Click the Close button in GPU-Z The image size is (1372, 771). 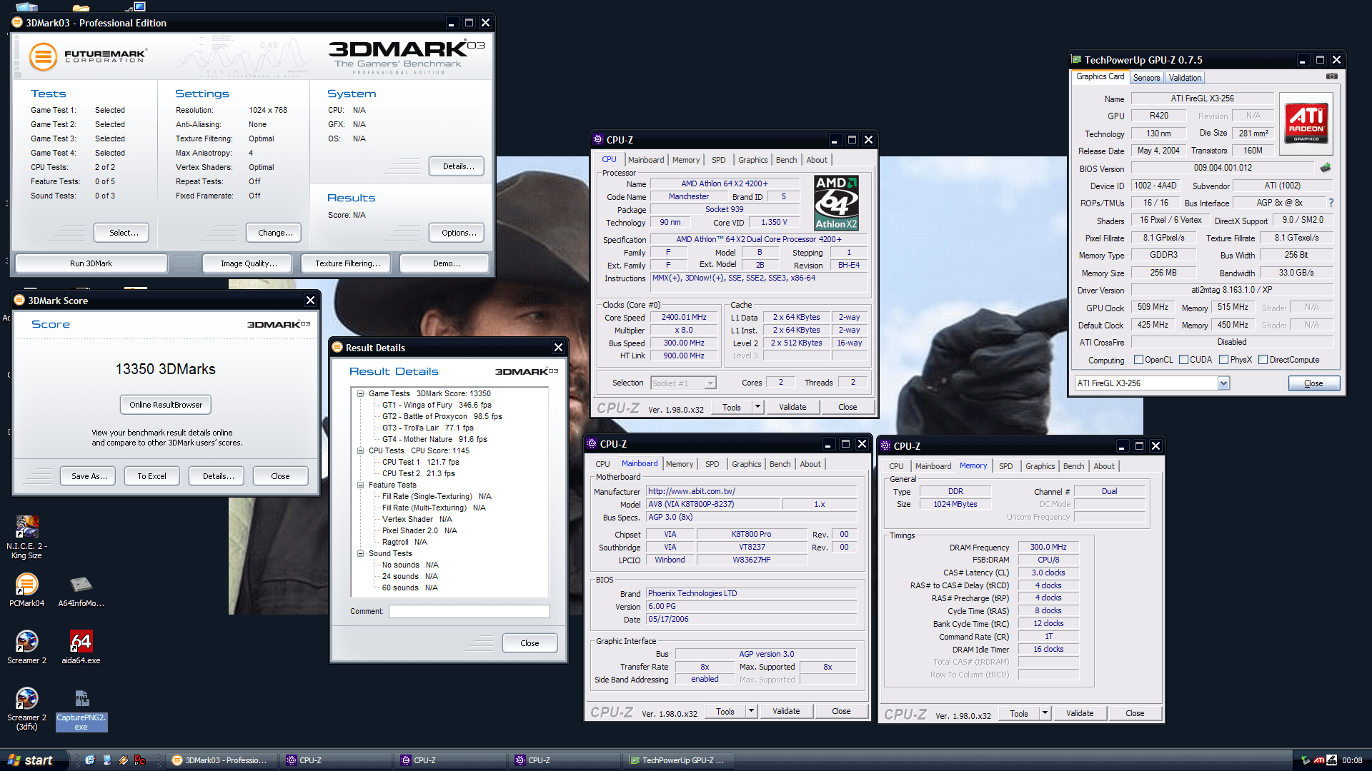point(1313,383)
